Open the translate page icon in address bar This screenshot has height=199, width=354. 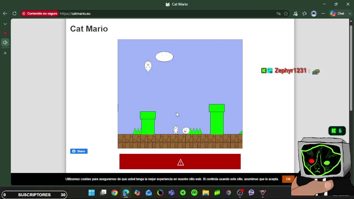[x=278, y=14]
